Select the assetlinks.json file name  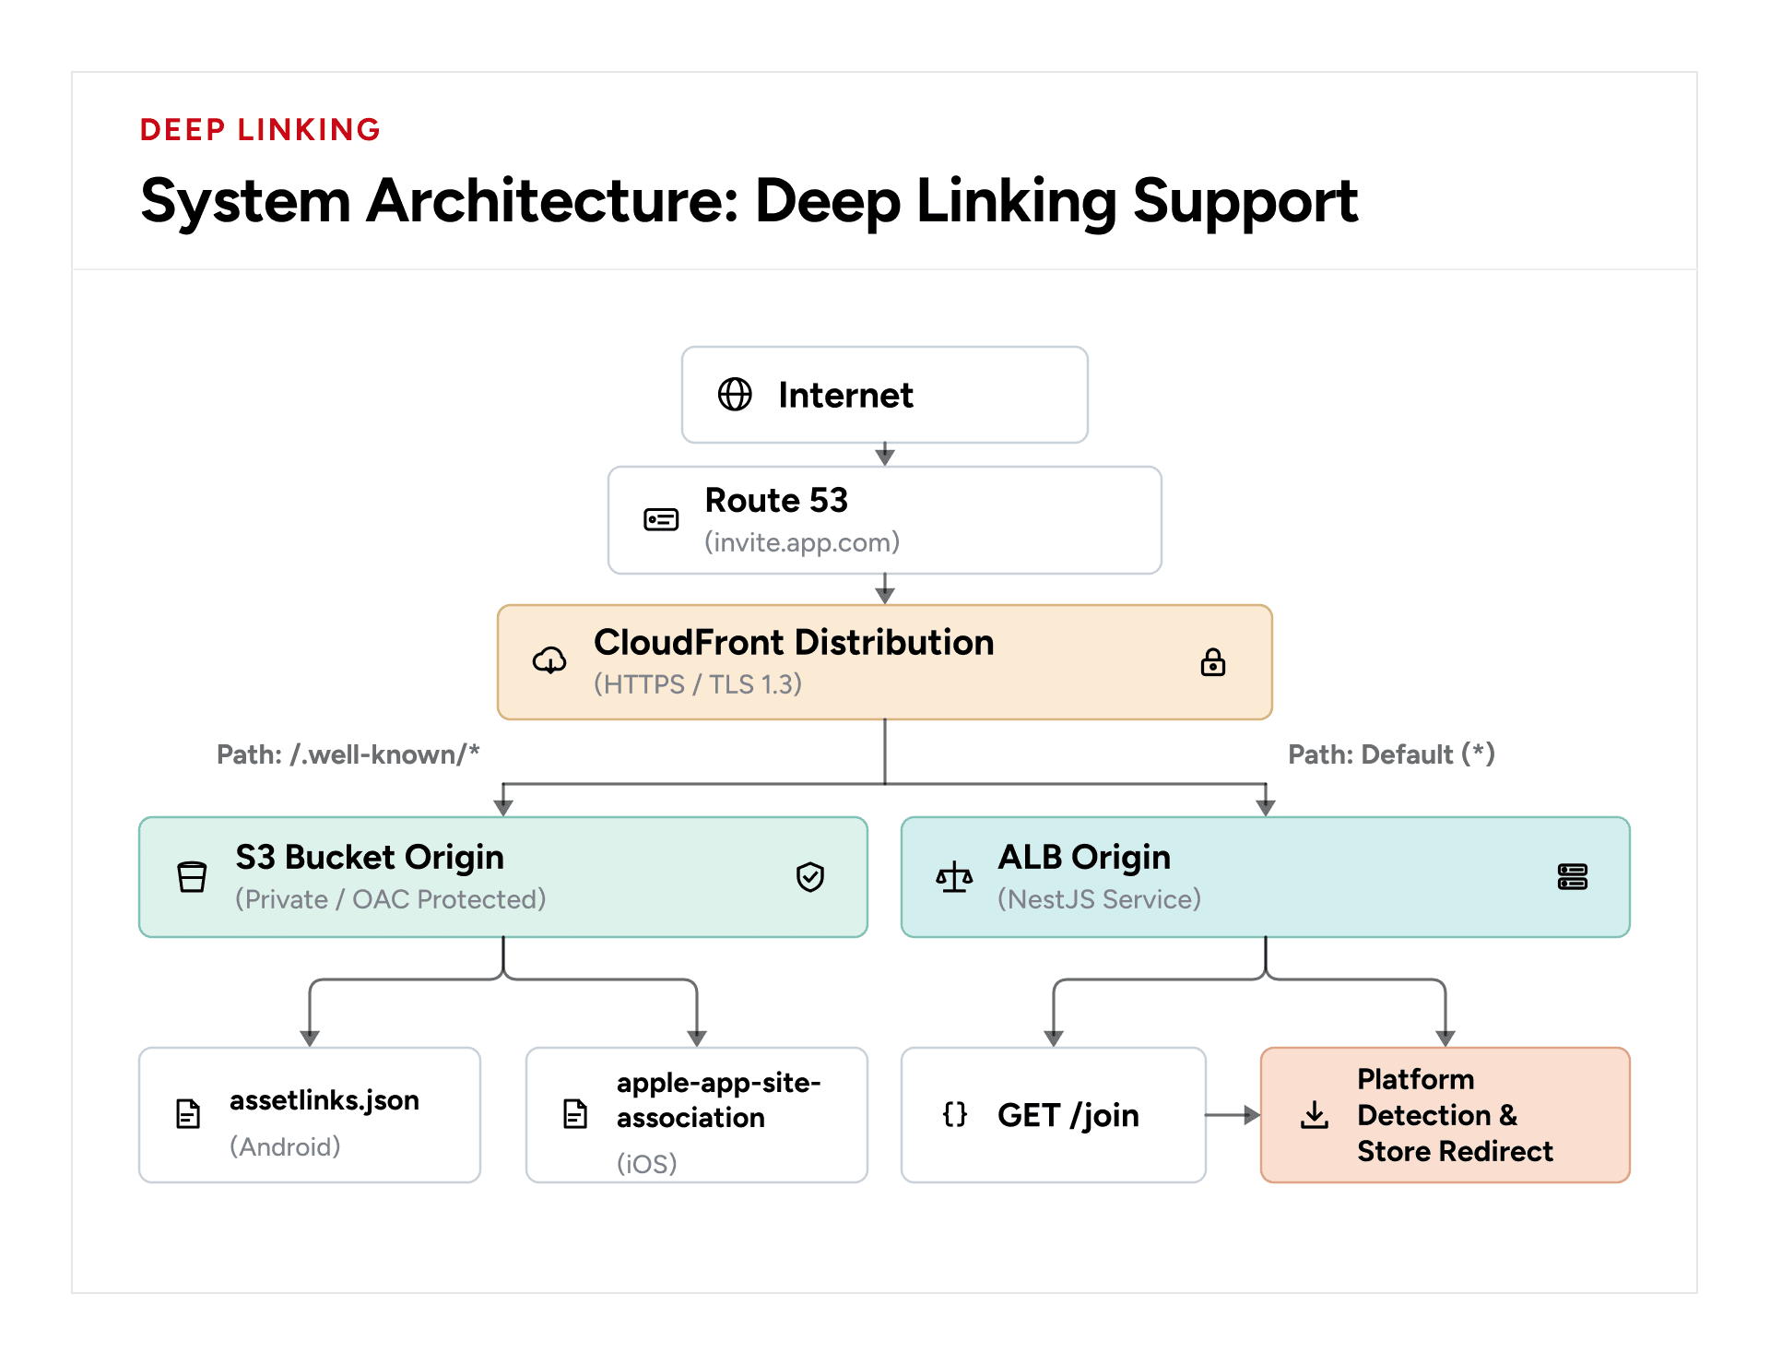pyautogui.click(x=324, y=1100)
